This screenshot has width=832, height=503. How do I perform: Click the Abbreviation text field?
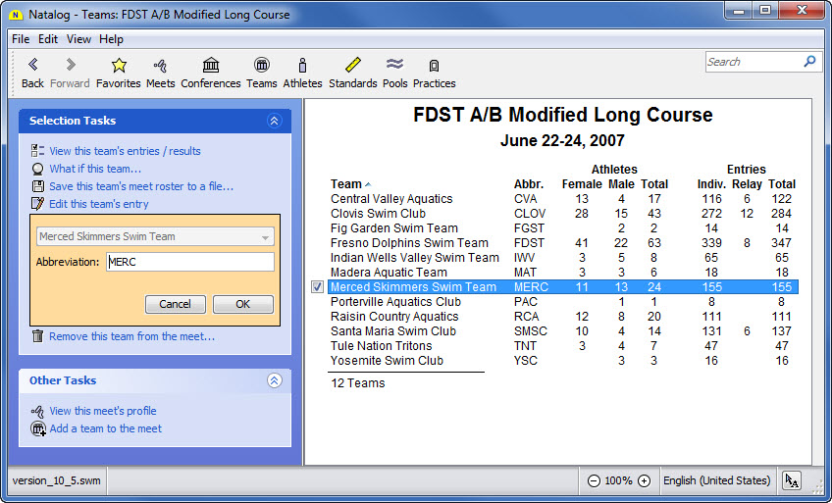[x=189, y=262]
